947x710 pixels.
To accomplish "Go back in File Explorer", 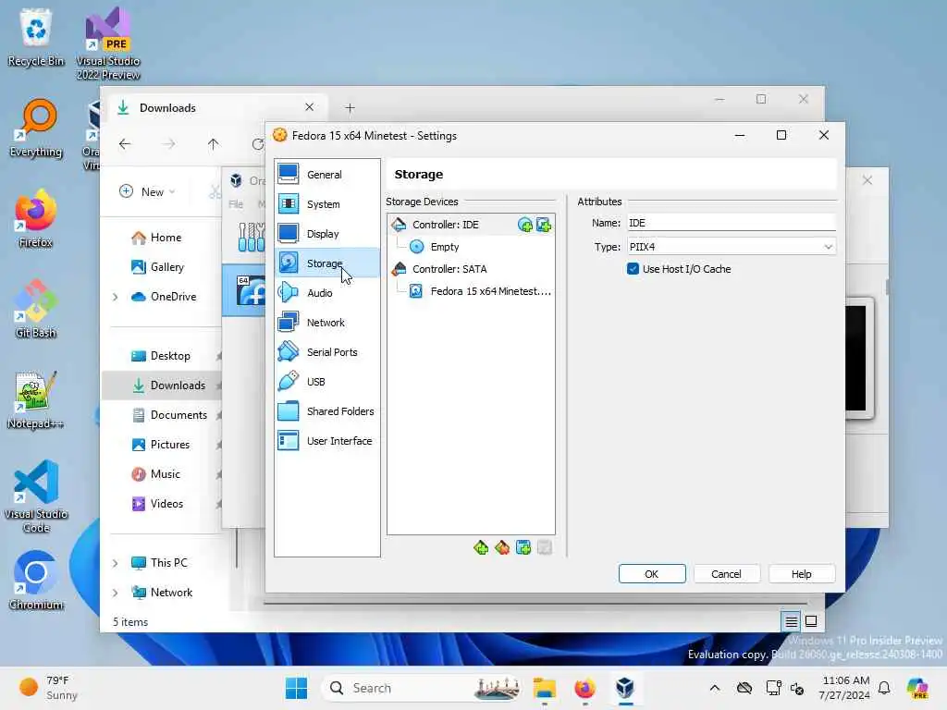I will [x=125, y=144].
